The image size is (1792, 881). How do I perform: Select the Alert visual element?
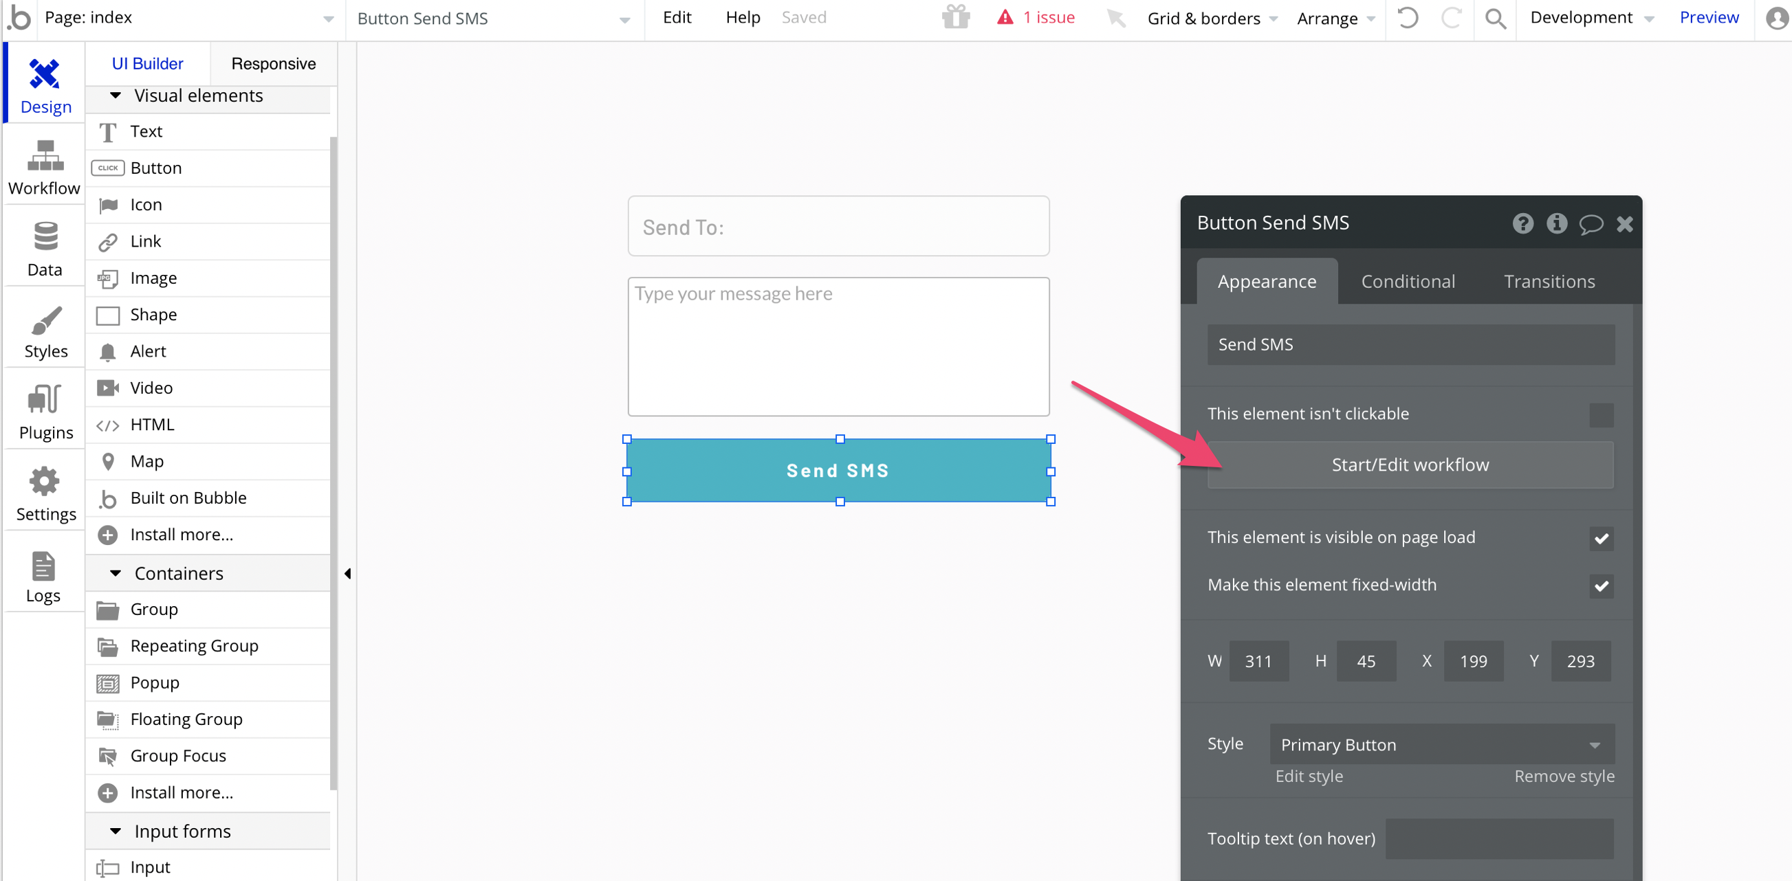pyautogui.click(x=207, y=352)
